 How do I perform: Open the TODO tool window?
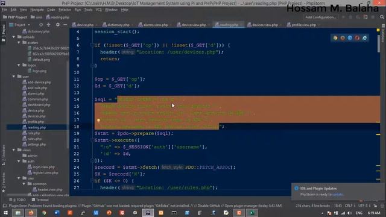click(x=17, y=200)
